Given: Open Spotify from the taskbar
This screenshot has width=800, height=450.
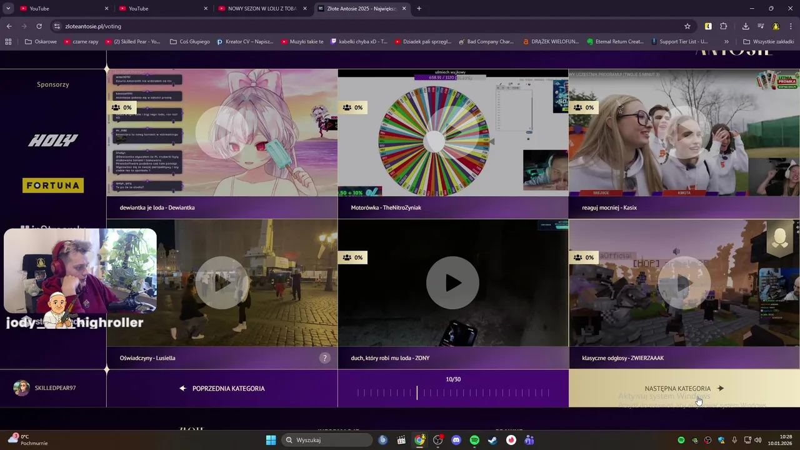Looking at the screenshot, I should pyautogui.click(x=474, y=440).
